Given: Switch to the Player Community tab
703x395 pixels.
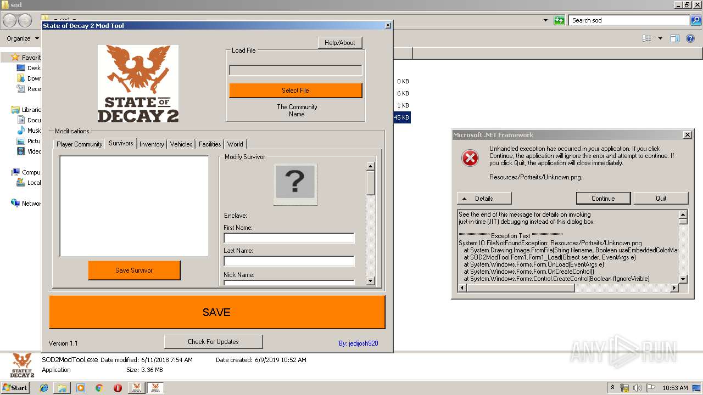Looking at the screenshot, I should click(x=79, y=144).
